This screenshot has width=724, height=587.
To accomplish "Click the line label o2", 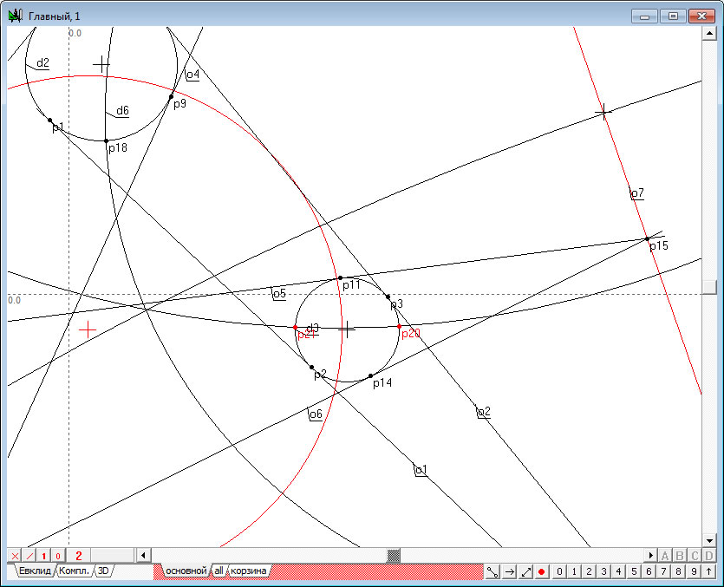I will click(x=484, y=412).
